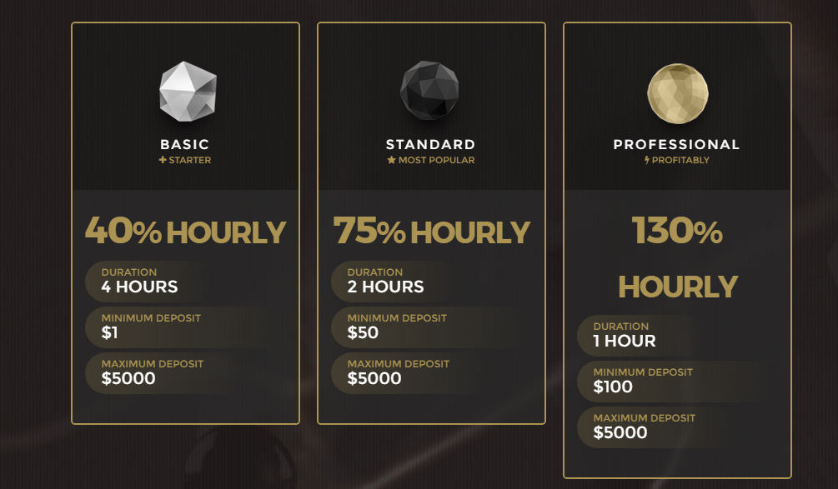Click the star icon beside Most Popular
The height and width of the screenshot is (489, 838).
pos(391,160)
